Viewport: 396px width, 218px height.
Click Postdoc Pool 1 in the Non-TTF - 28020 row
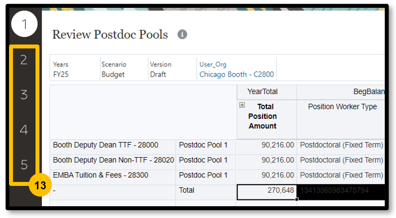[x=206, y=162]
